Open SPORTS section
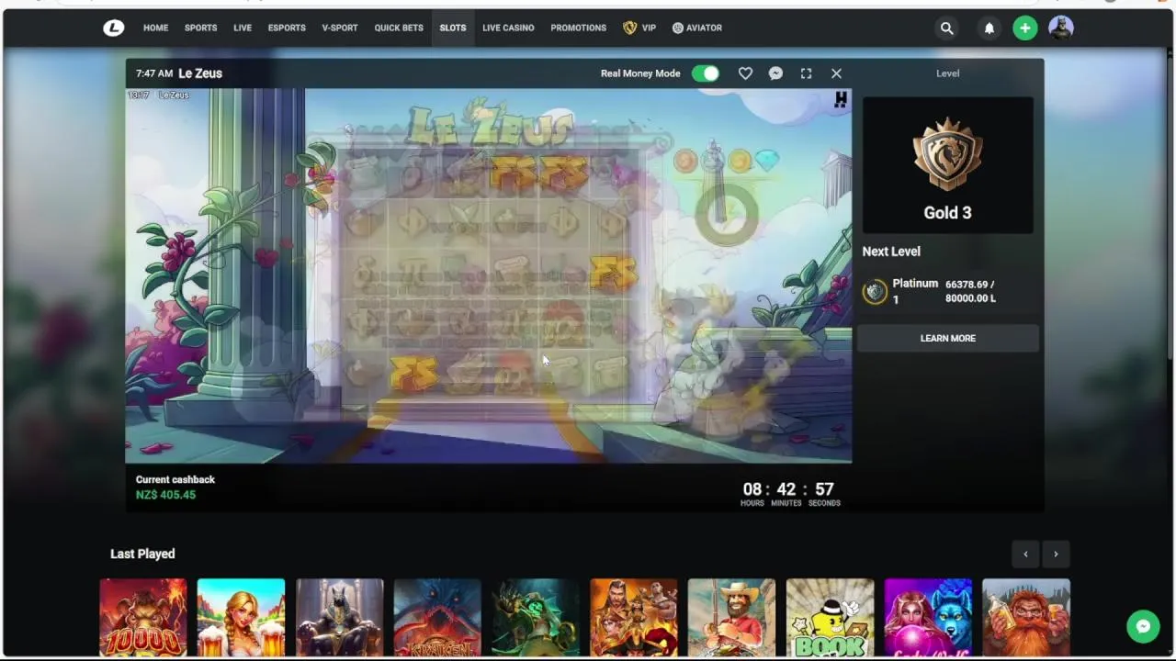This screenshot has height=661, width=1176. [x=200, y=28]
